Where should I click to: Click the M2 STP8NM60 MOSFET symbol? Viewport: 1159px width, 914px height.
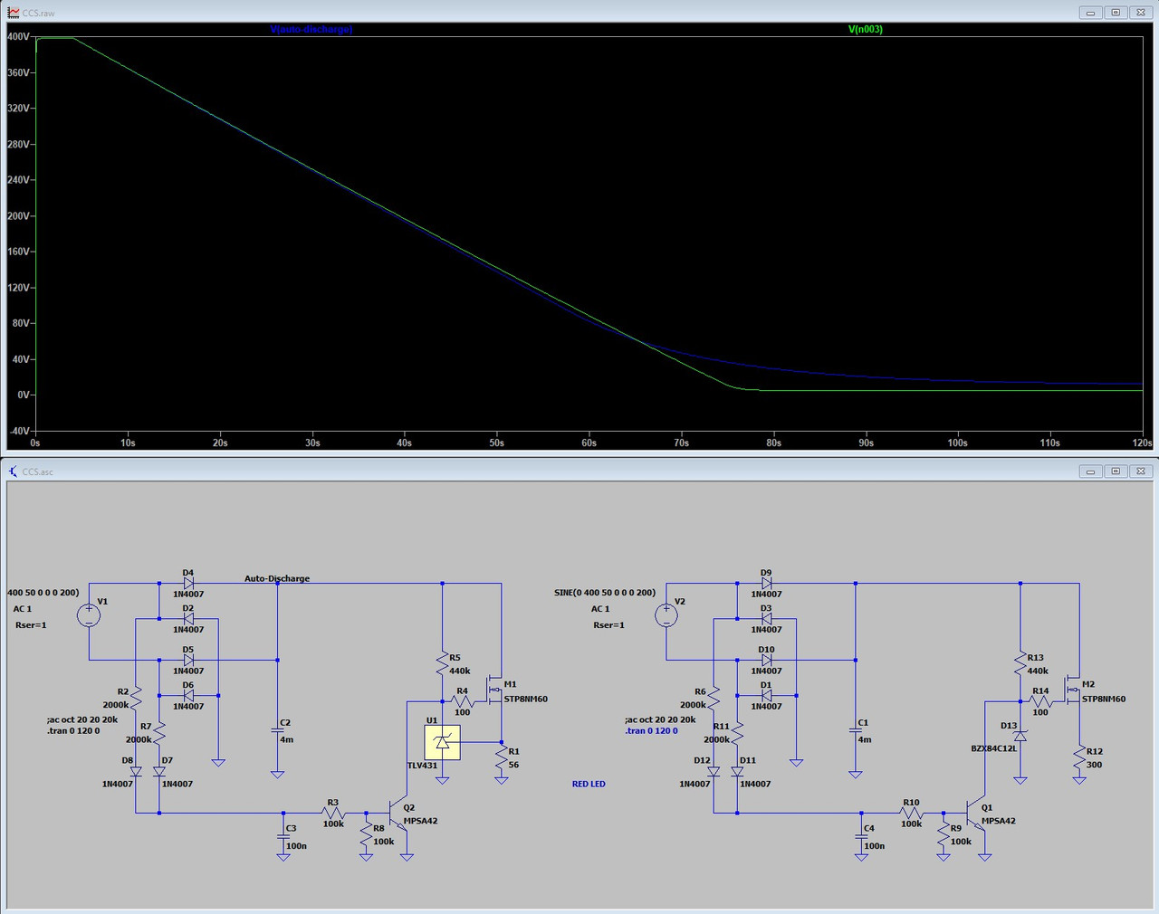pos(1073,690)
